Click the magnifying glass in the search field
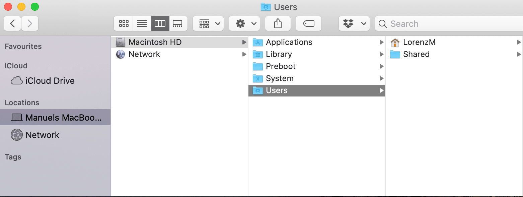Screen dimensions: 523x197 pos(382,23)
